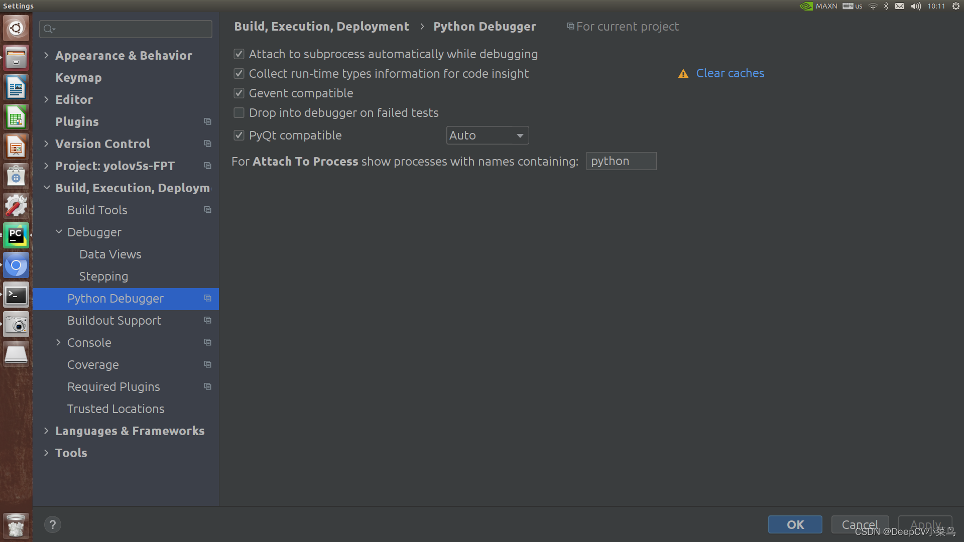
Task: Disable Gevent compatible checkbox
Action: point(239,93)
